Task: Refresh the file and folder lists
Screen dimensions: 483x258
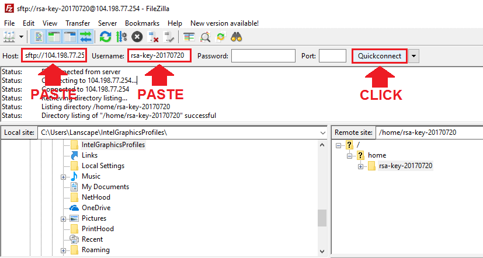Action: point(105,37)
